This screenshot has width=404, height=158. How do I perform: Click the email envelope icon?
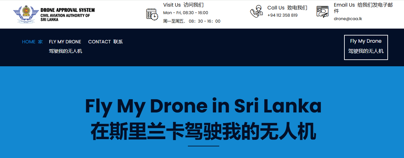click(322, 12)
